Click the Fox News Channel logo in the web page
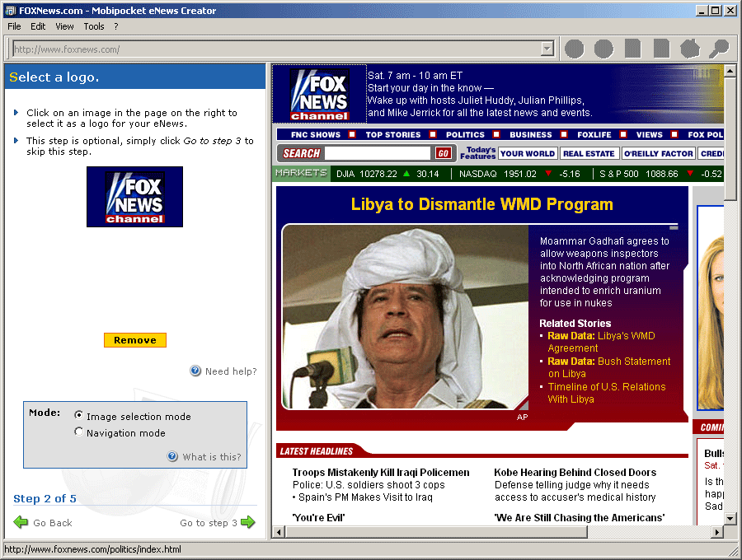Image resolution: width=742 pixels, height=560 pixels. (320, 95)
